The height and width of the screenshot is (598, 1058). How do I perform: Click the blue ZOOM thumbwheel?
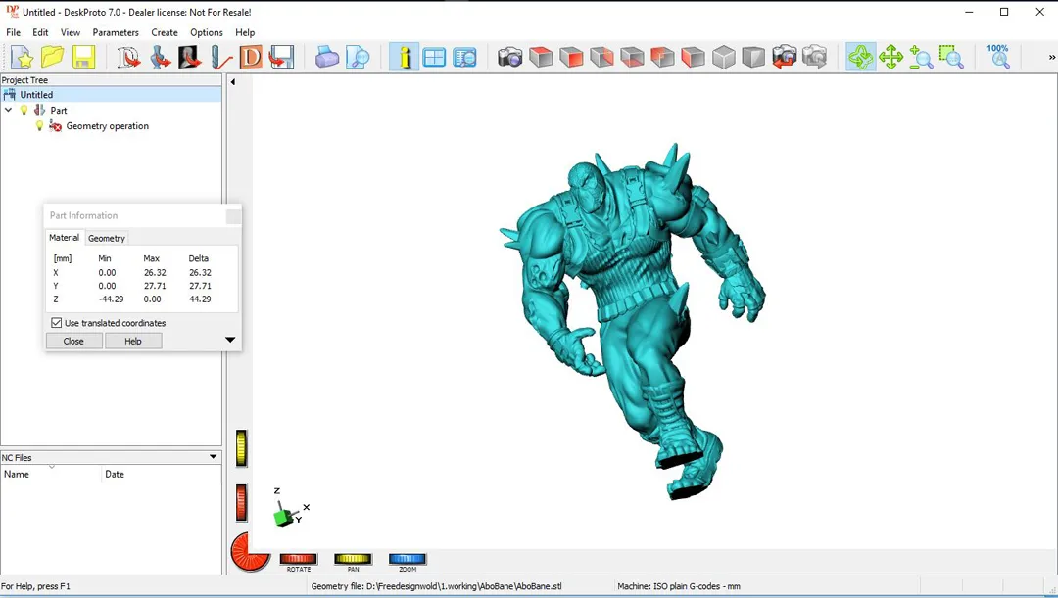[x=408, y=558]
